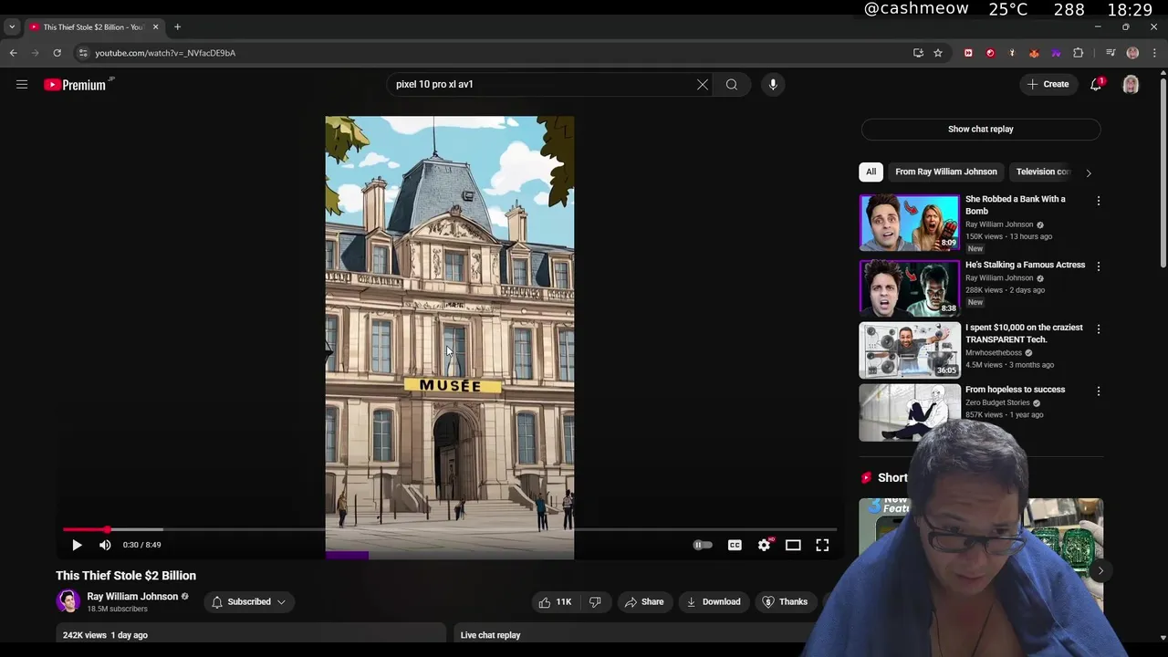This screenshot has height=657, width=1168.
Task: Go to YouTube Premium home logo
Action: pyautogui.click(x=78, y=85)
